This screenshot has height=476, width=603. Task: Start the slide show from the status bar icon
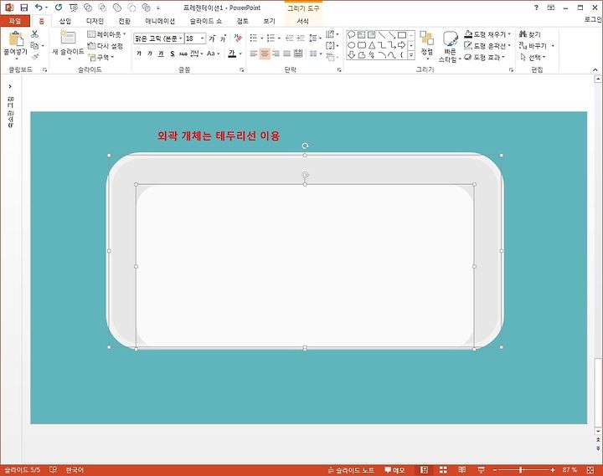pyautogui.click(x=481, y=470)
